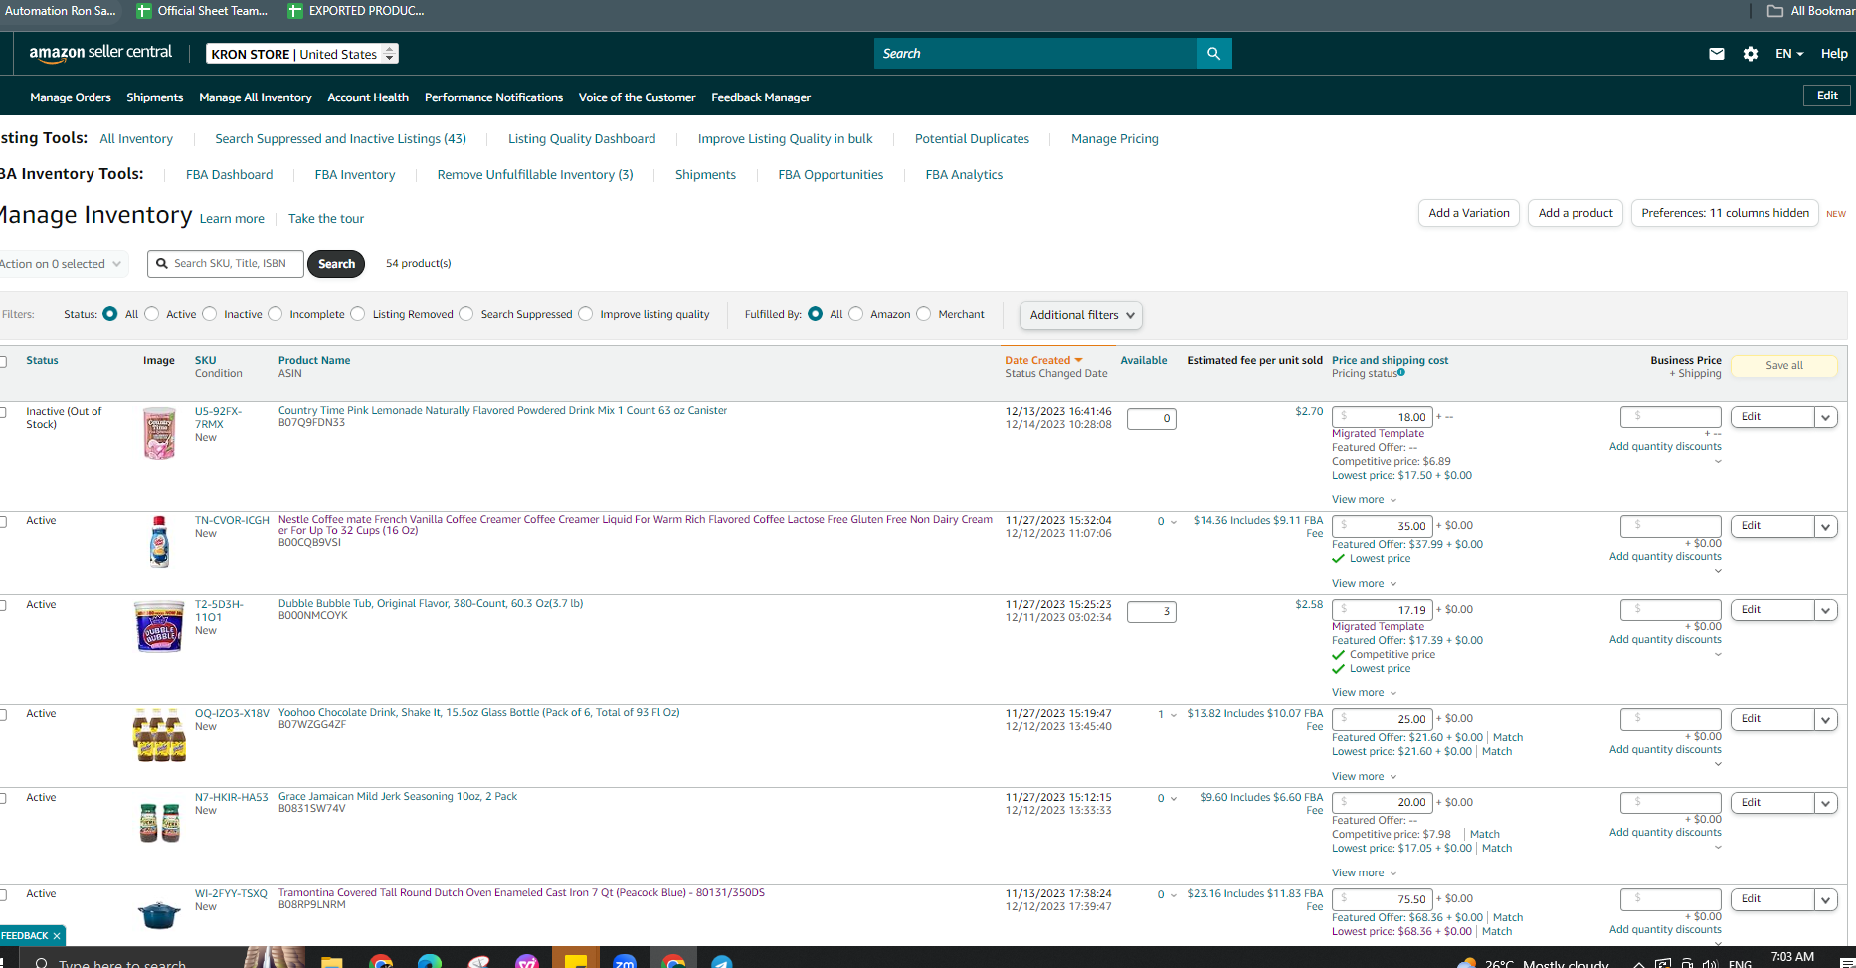Open the settings gear icon
The height and width of the screenshot is (968, 1856).
[1751, 54]
